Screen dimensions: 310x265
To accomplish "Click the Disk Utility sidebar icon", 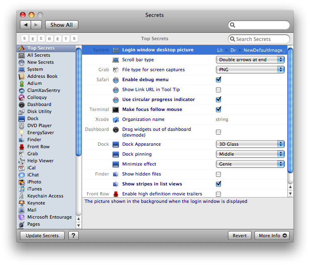I will point(22,111).
